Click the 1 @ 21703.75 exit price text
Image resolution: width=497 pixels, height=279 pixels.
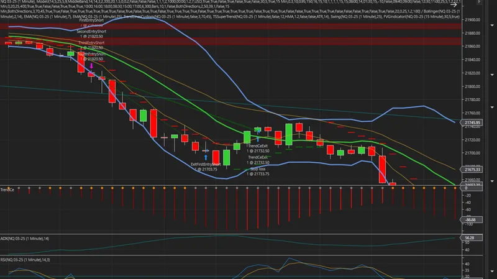pos(206,169)
